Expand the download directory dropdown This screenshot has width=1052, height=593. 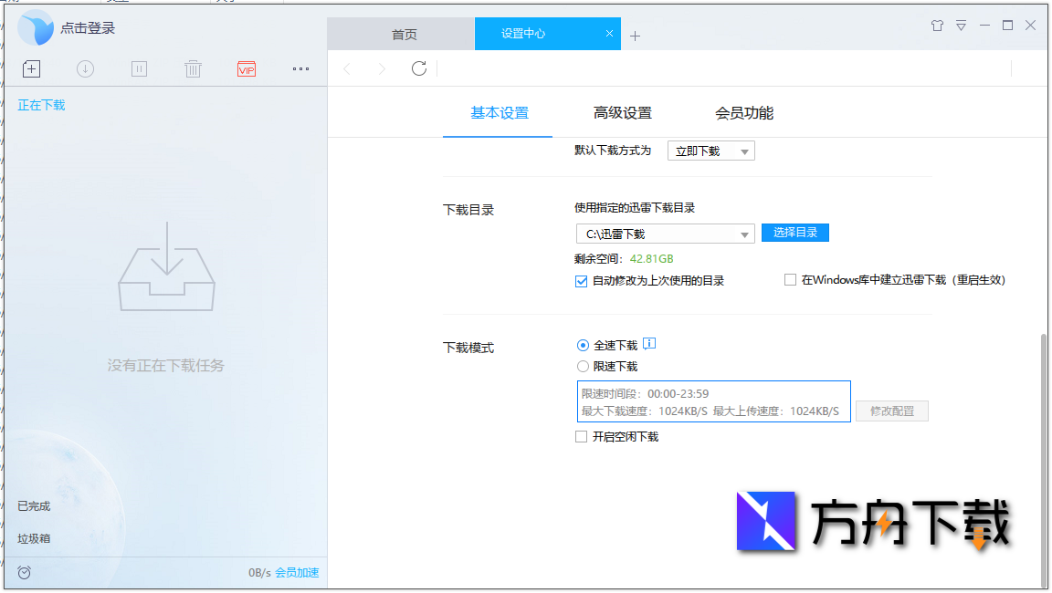click(x=744, y=233)
